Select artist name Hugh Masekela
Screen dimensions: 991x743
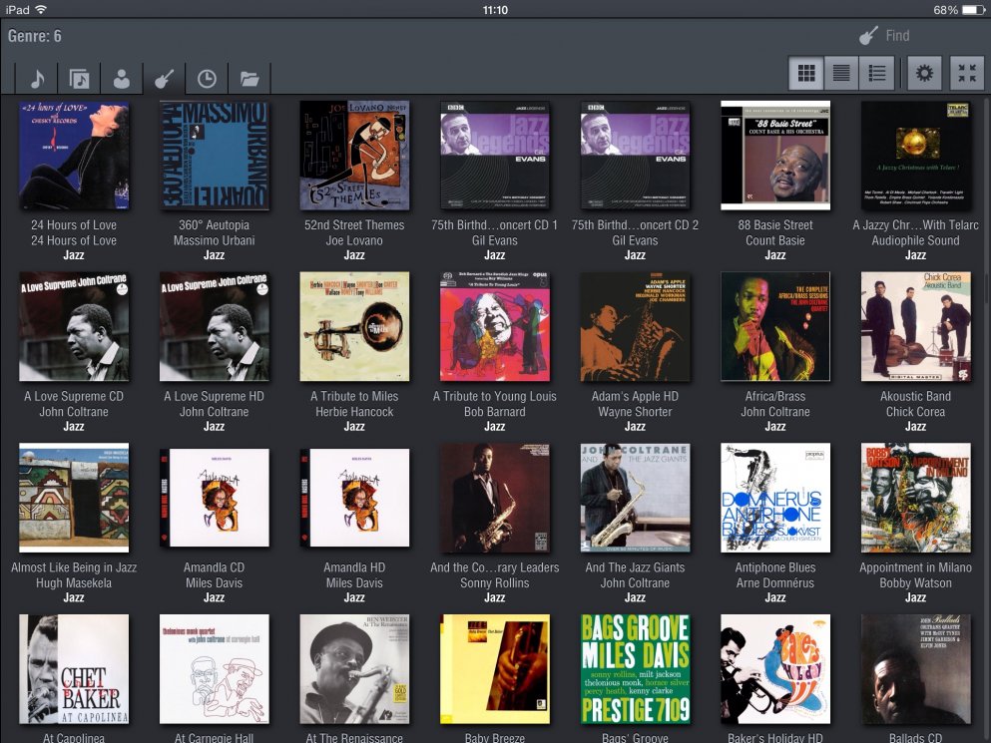pyautogui.click(x=74, y=582)
